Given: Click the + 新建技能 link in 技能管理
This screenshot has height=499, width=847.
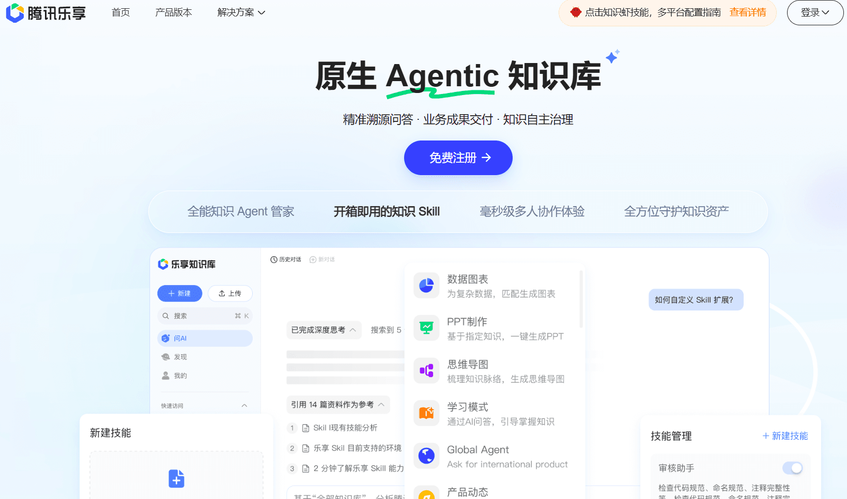Looking at the screenshot, I should (x=785, y=436).
